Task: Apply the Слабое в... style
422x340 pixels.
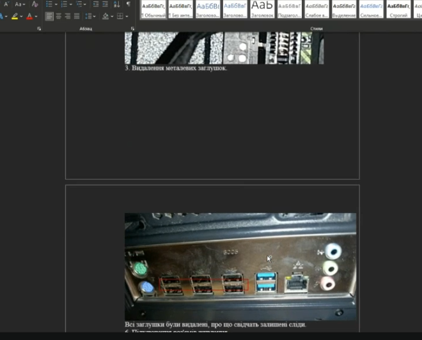Action: (316, 9)
